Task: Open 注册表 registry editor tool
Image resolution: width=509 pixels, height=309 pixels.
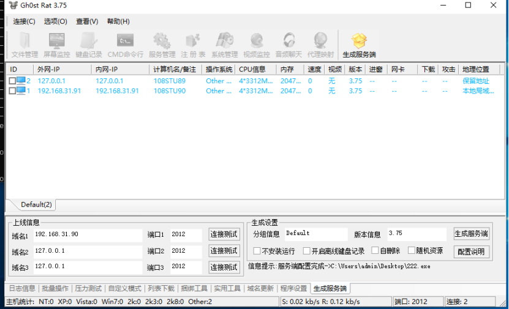Action: pos(193,45)
